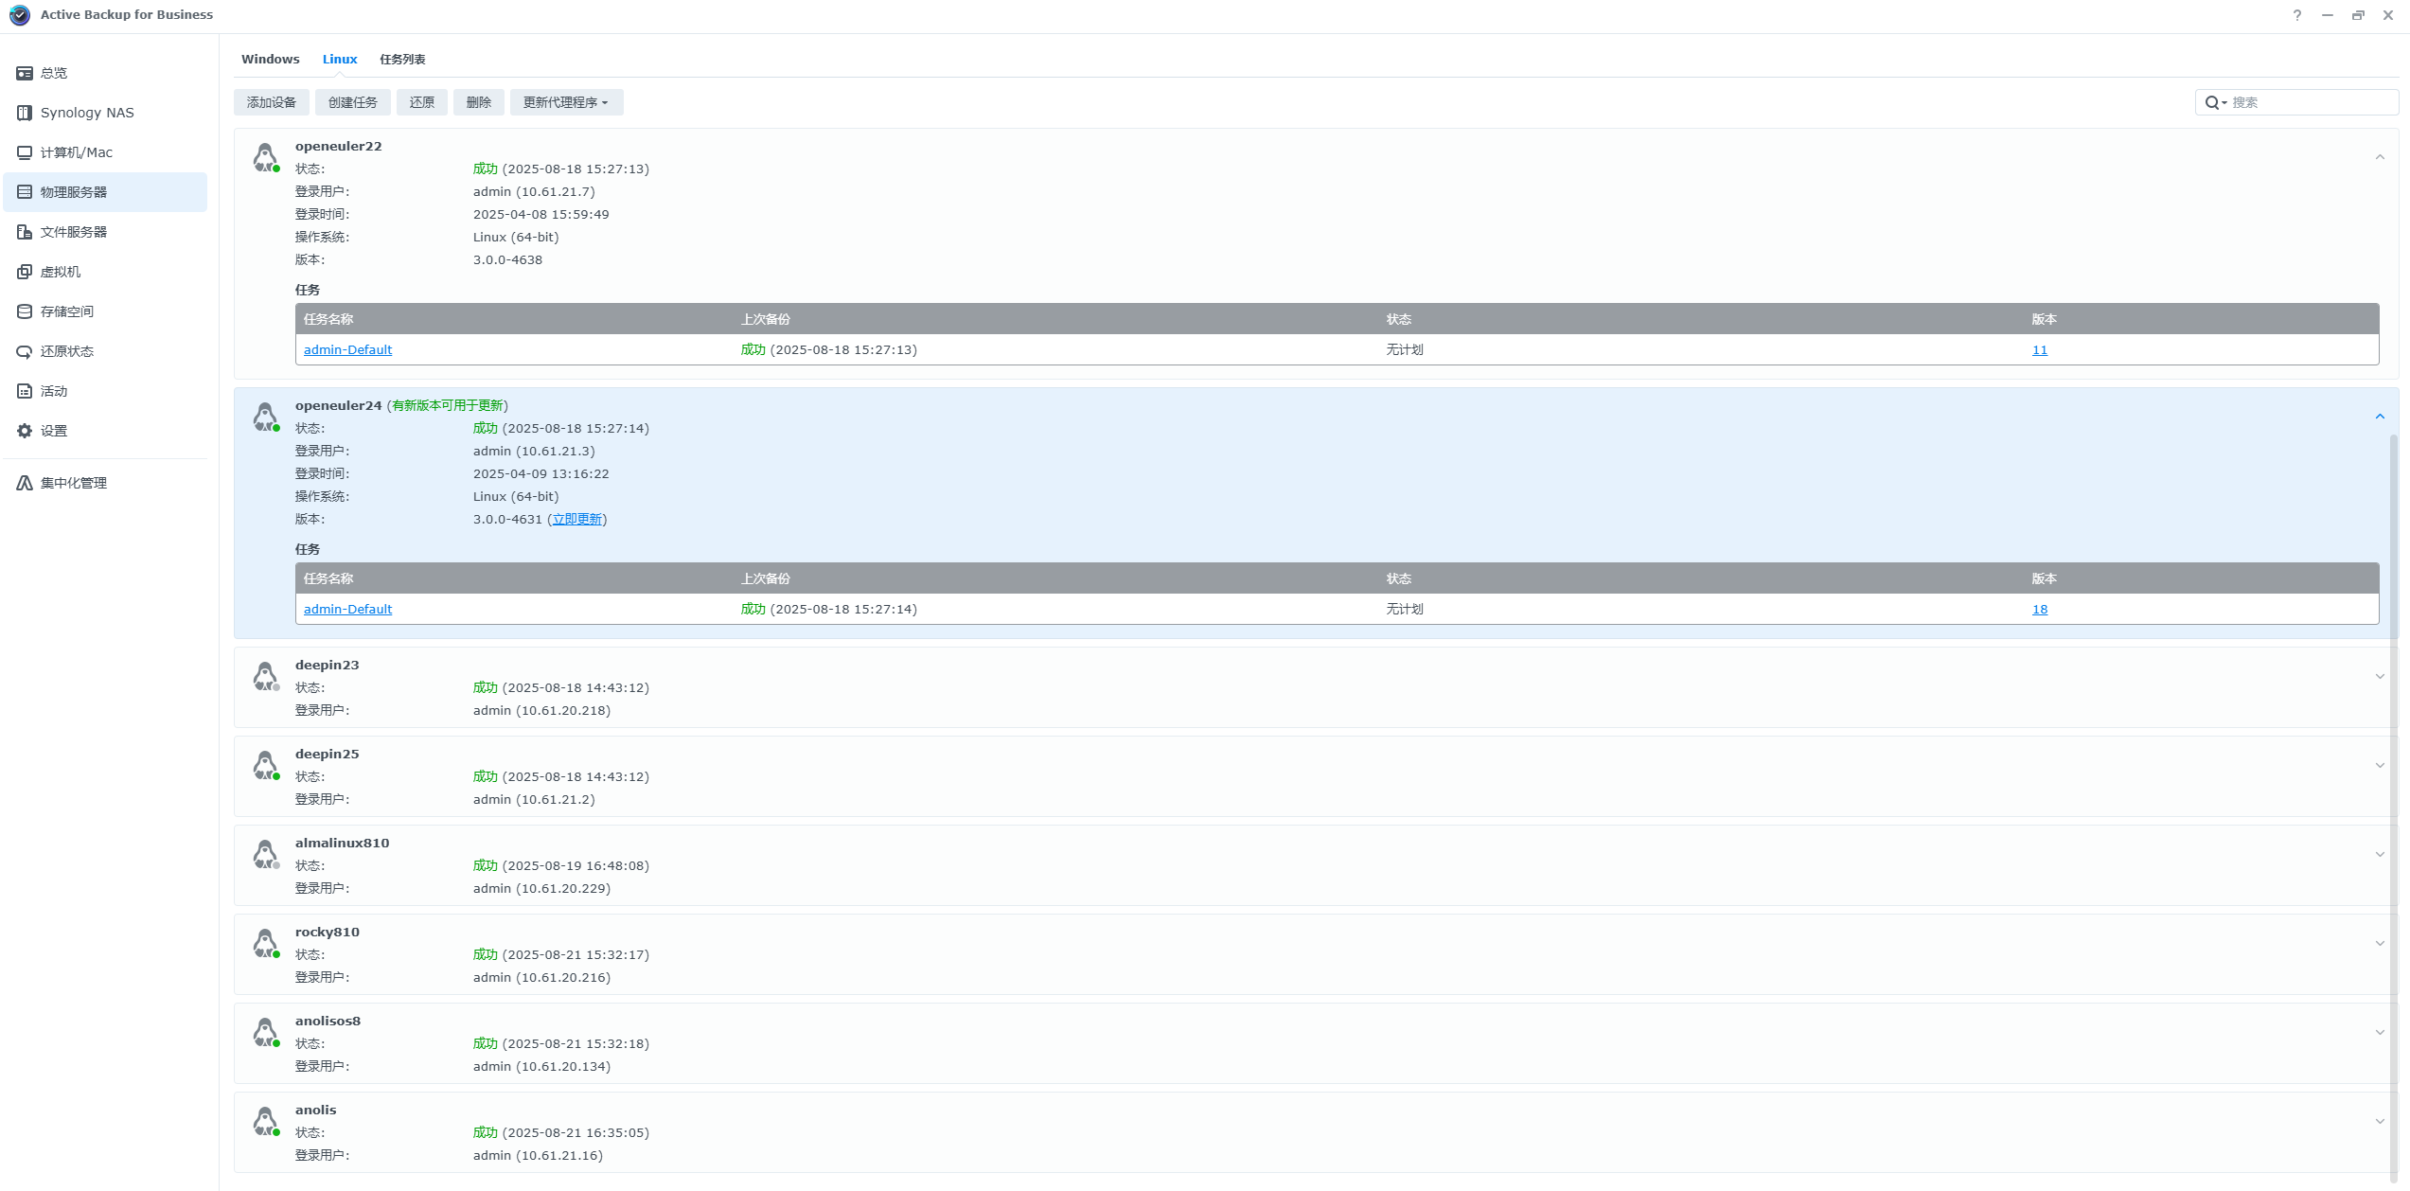
Task: Select the rocky810 Linux penguin icon
Action: [266, 943]
